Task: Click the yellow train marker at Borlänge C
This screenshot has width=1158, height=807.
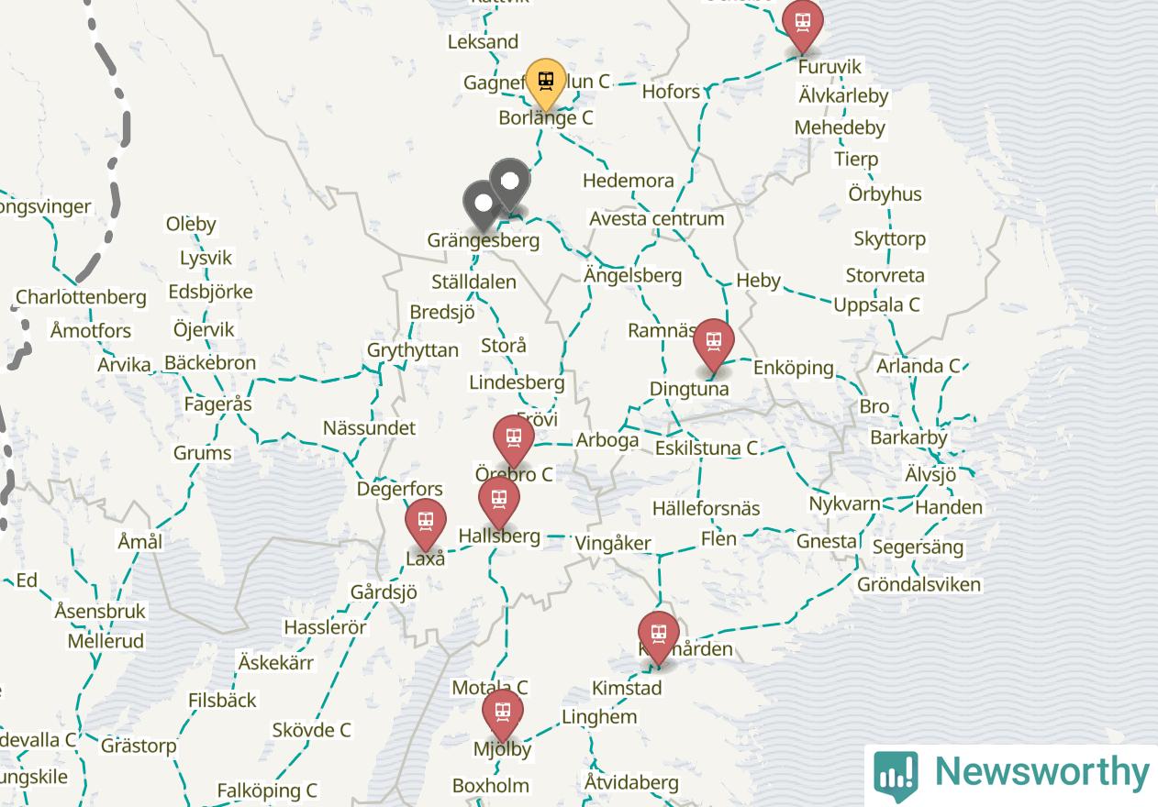Action: coord(546,84)
